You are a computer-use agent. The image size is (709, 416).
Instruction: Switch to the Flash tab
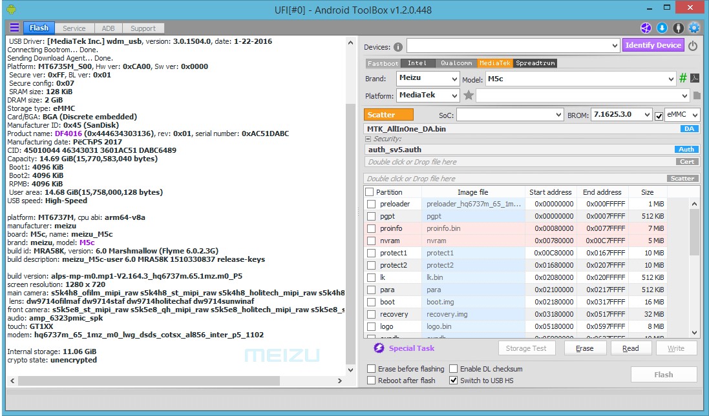pos(39,28)
